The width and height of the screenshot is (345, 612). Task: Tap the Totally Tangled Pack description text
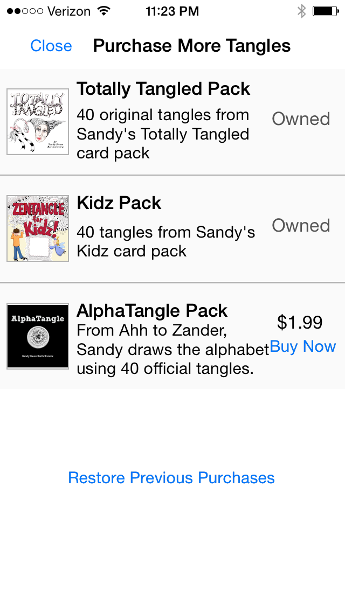[x=163, y=134]
